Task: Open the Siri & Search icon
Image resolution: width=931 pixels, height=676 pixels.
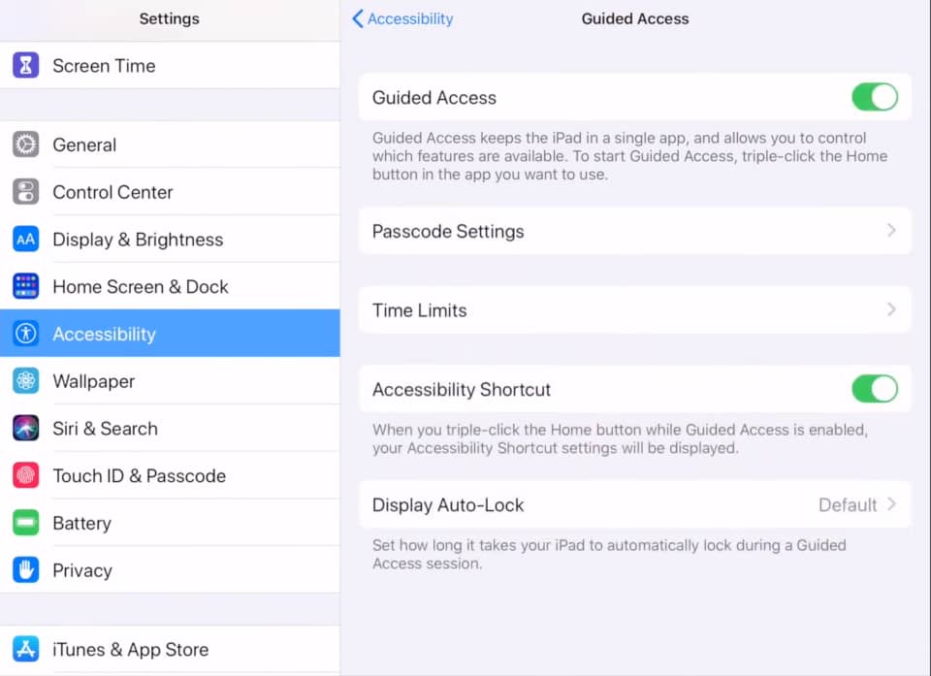Action: (x=25, y=429)
